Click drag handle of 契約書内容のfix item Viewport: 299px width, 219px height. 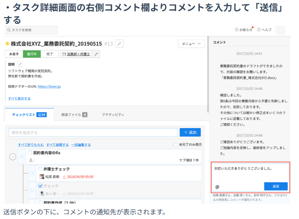click(x=22, y=156)
